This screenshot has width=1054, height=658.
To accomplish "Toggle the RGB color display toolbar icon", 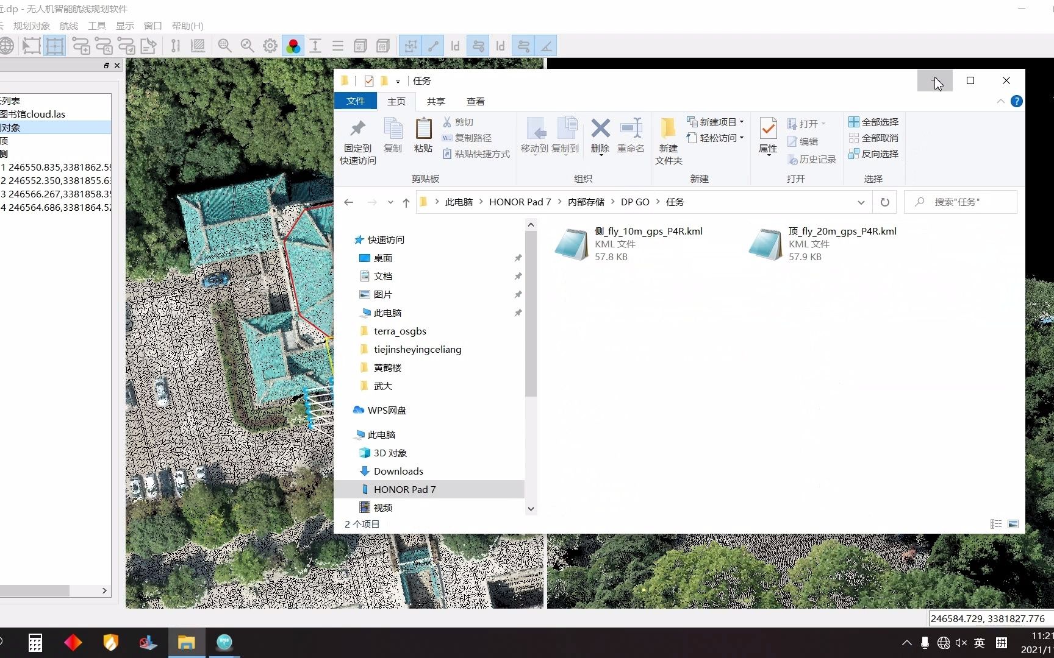I will 293,46.
